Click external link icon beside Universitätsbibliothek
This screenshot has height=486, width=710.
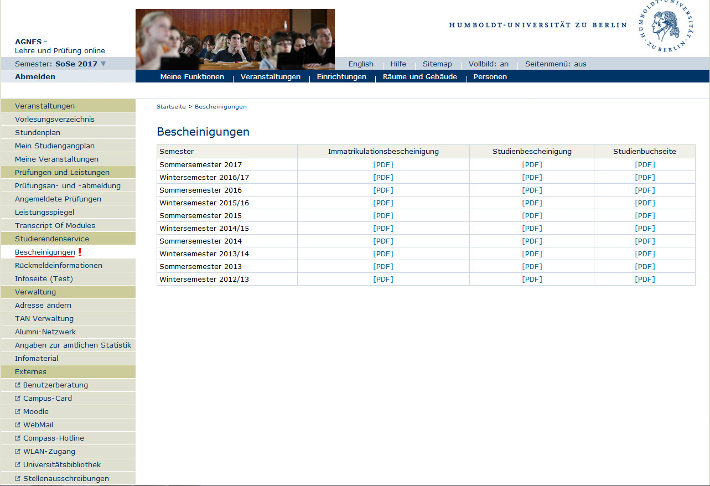(x=18, y=464)
